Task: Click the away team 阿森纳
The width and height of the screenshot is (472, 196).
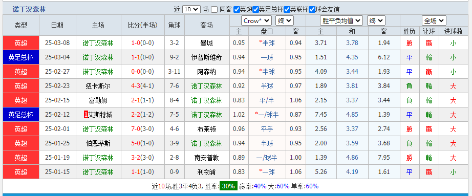Action: tap(206, 72)
